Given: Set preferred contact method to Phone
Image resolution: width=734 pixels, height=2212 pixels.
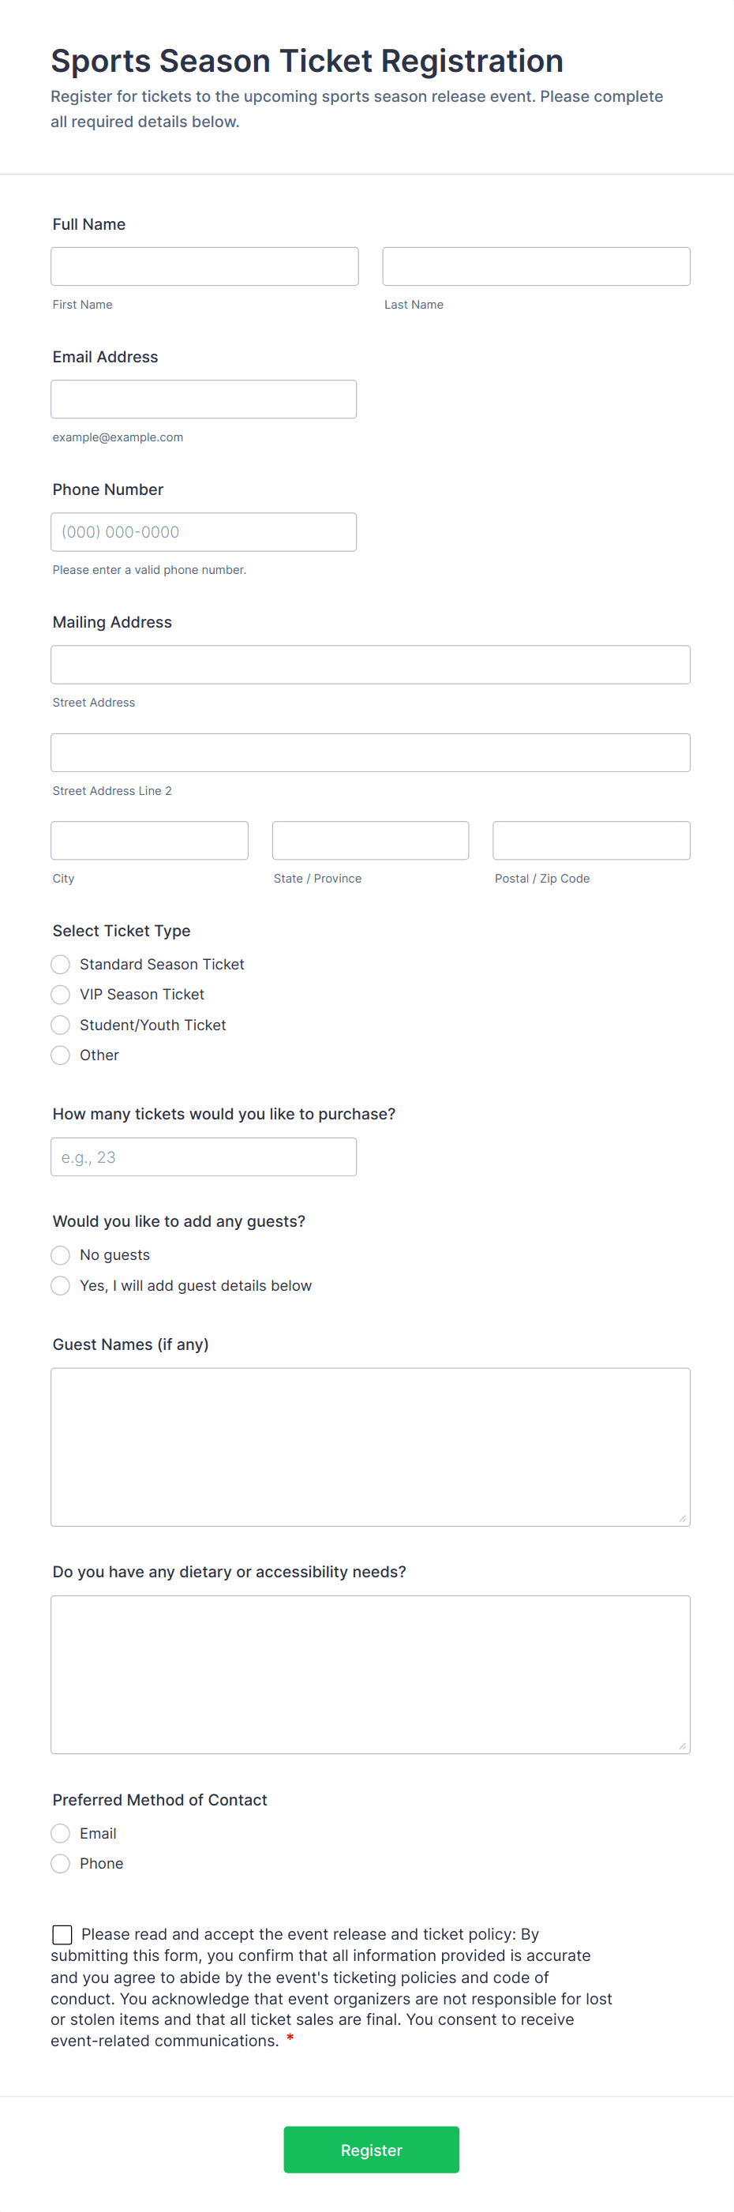Looking at the screenshot, I should pyautogui.click(x=60, y=1862).
